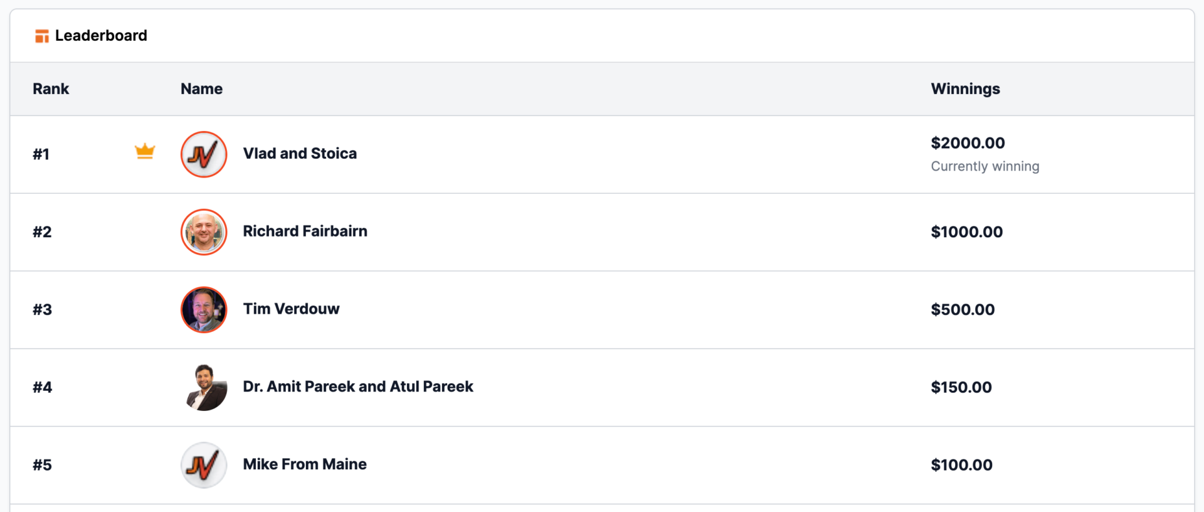1204x512 pixels.
Task: Click the orange Leaderboard icon
Action: tap(42, 36)
